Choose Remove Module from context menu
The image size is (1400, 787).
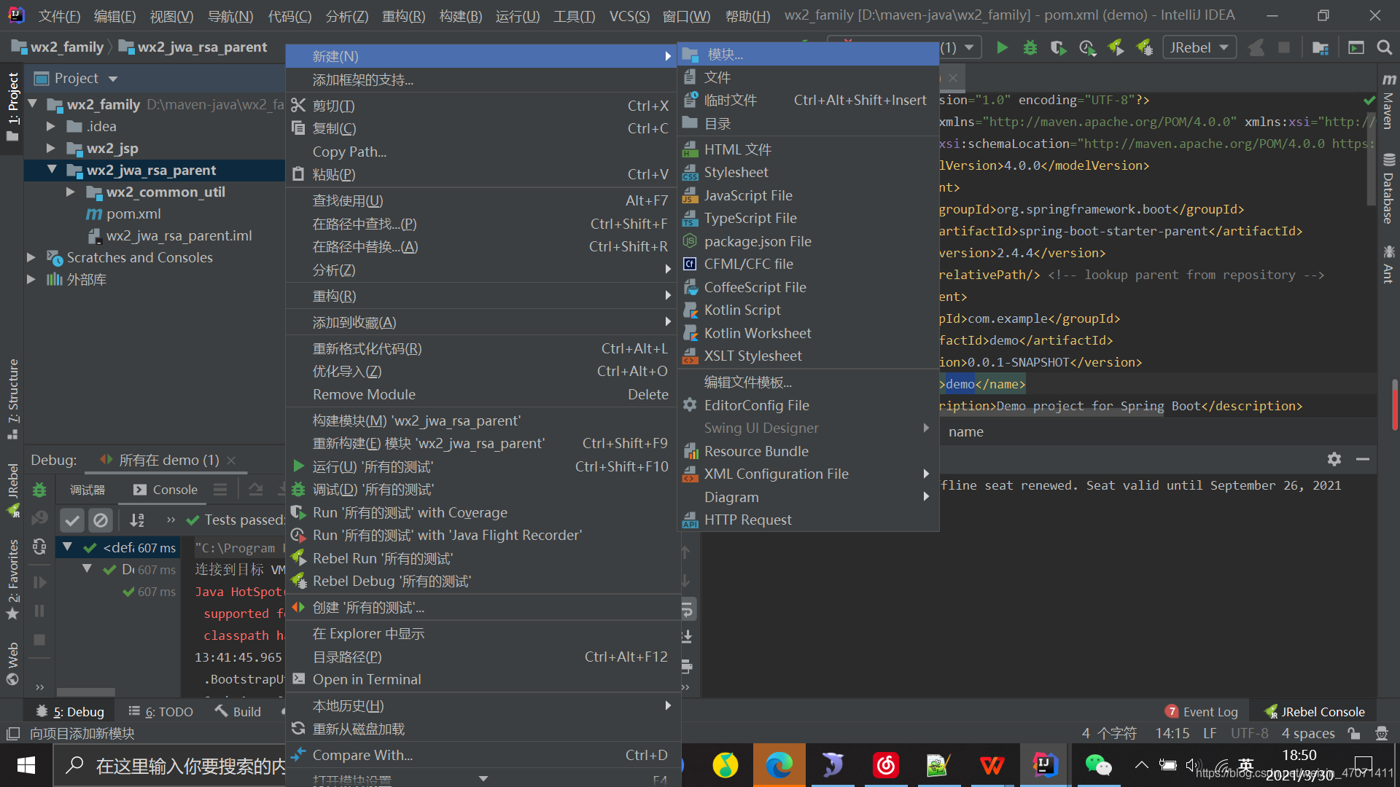coord(364,394)
